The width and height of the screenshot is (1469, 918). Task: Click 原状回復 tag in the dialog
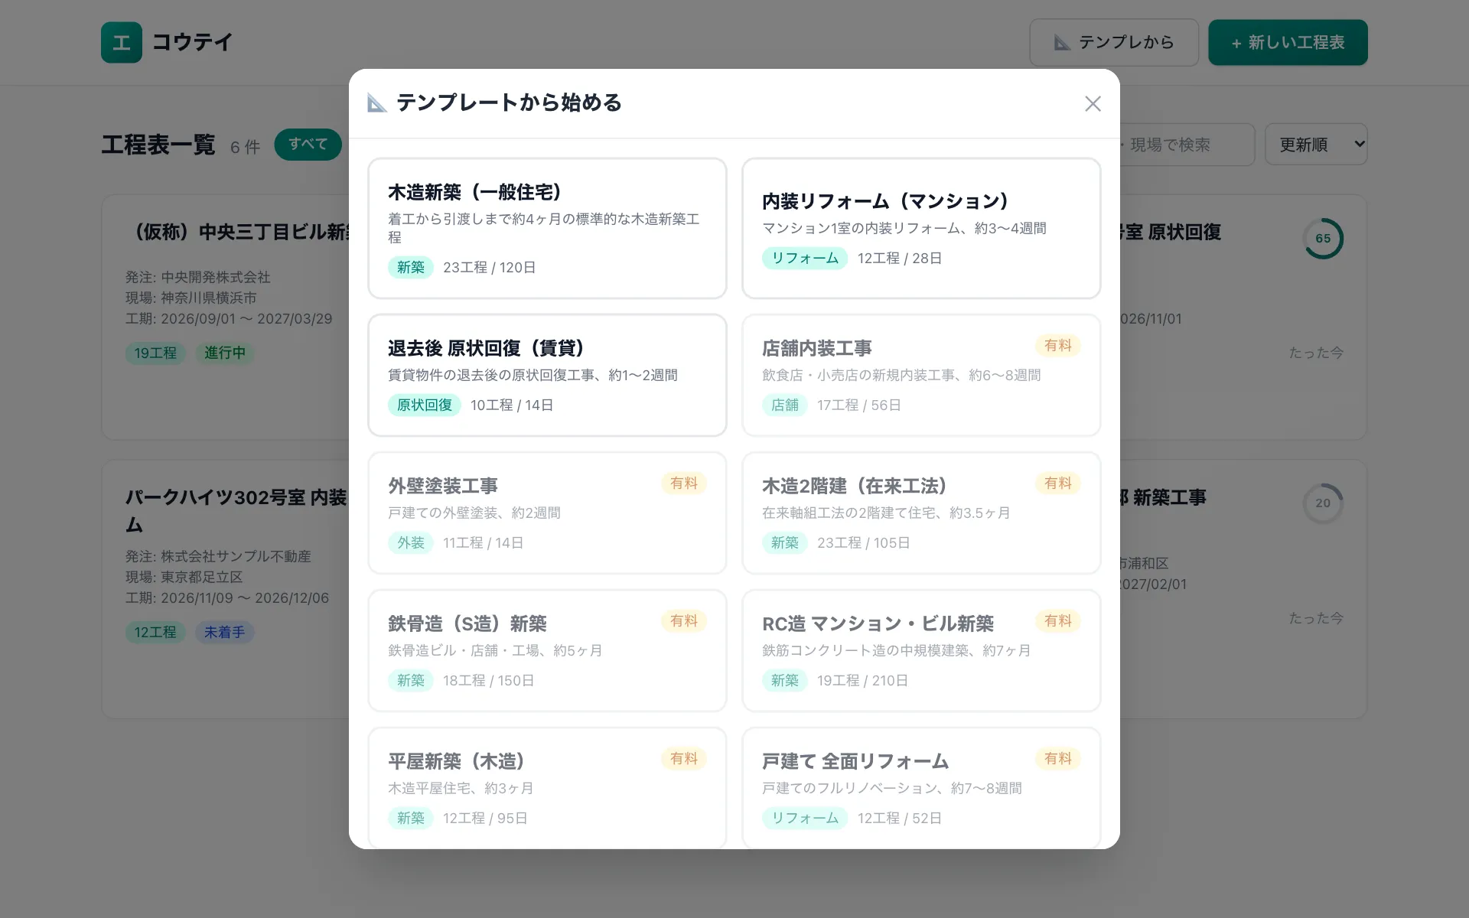425,405
